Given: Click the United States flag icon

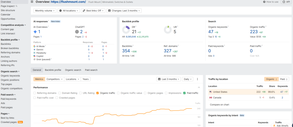Looking at the screenshot, I should pos(211,92).
